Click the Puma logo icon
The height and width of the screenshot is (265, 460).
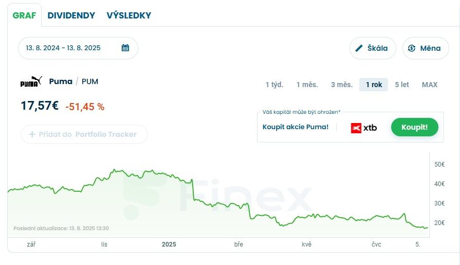pos(31,81)
